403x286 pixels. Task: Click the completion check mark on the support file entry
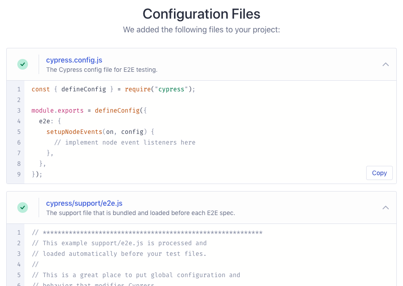point(23,208)
